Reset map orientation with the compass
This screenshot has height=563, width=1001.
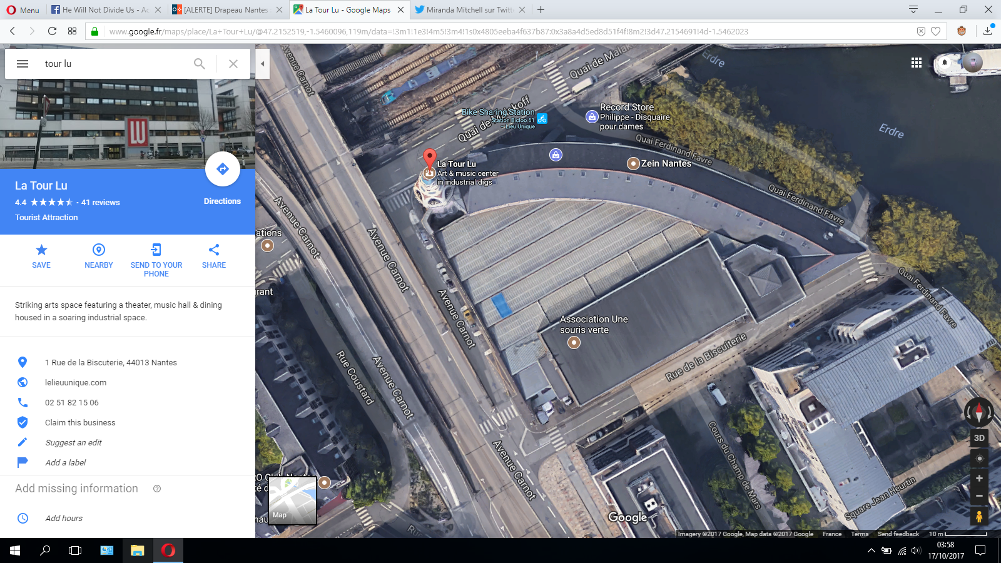(x=979, y=413)
